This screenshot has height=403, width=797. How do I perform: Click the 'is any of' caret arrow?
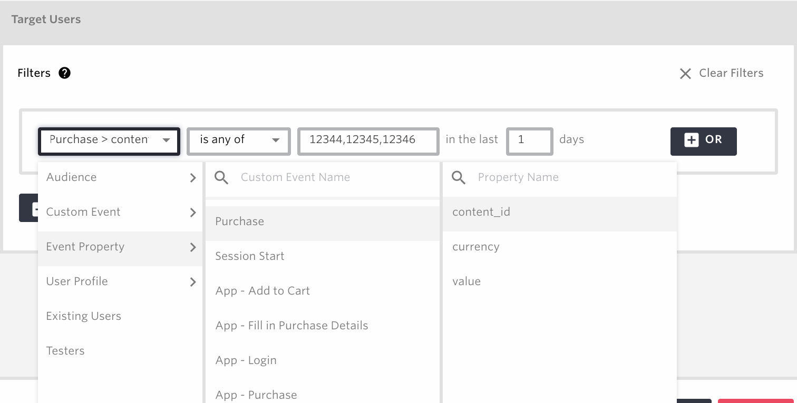click(x=276, y=140)
